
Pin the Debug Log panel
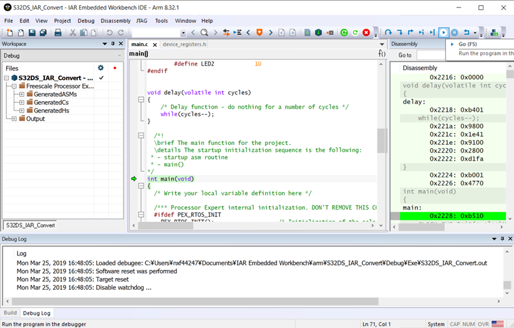502,239
